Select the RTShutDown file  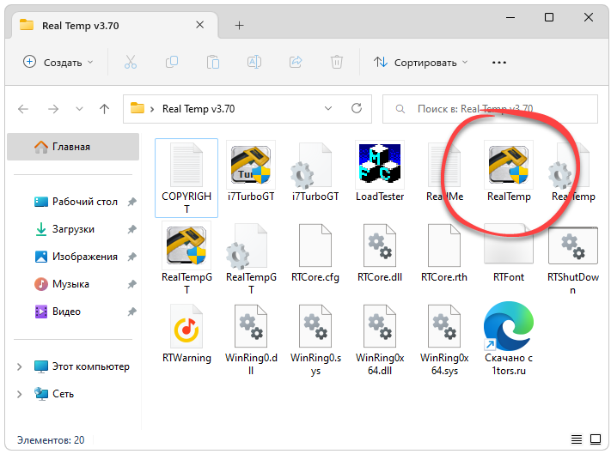[573, 260]
